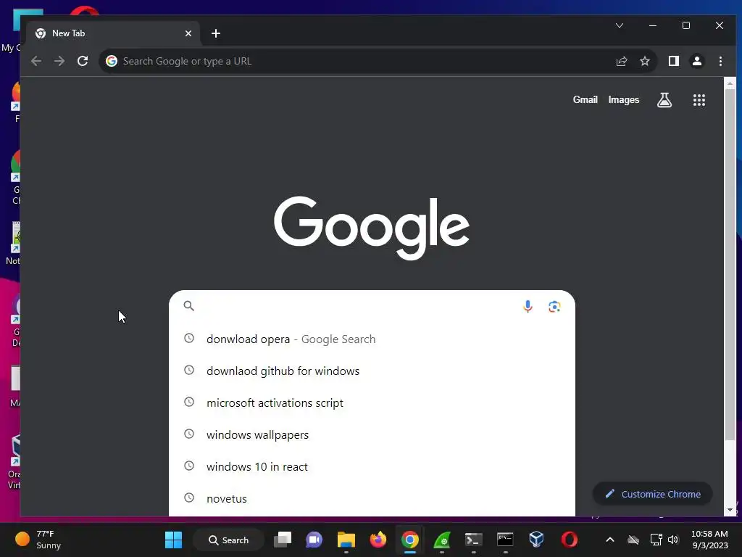Image resolution: width=742 pixels, height=557 pixels.
Task: Share this page icon in address bar
Action: 621,61
